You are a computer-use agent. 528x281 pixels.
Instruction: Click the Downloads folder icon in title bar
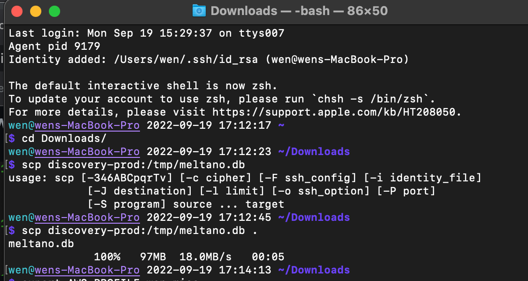[x=199, y=10]
